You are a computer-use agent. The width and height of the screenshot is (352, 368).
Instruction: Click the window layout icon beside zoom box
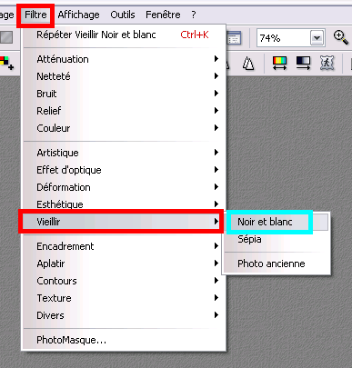point(234,38)
